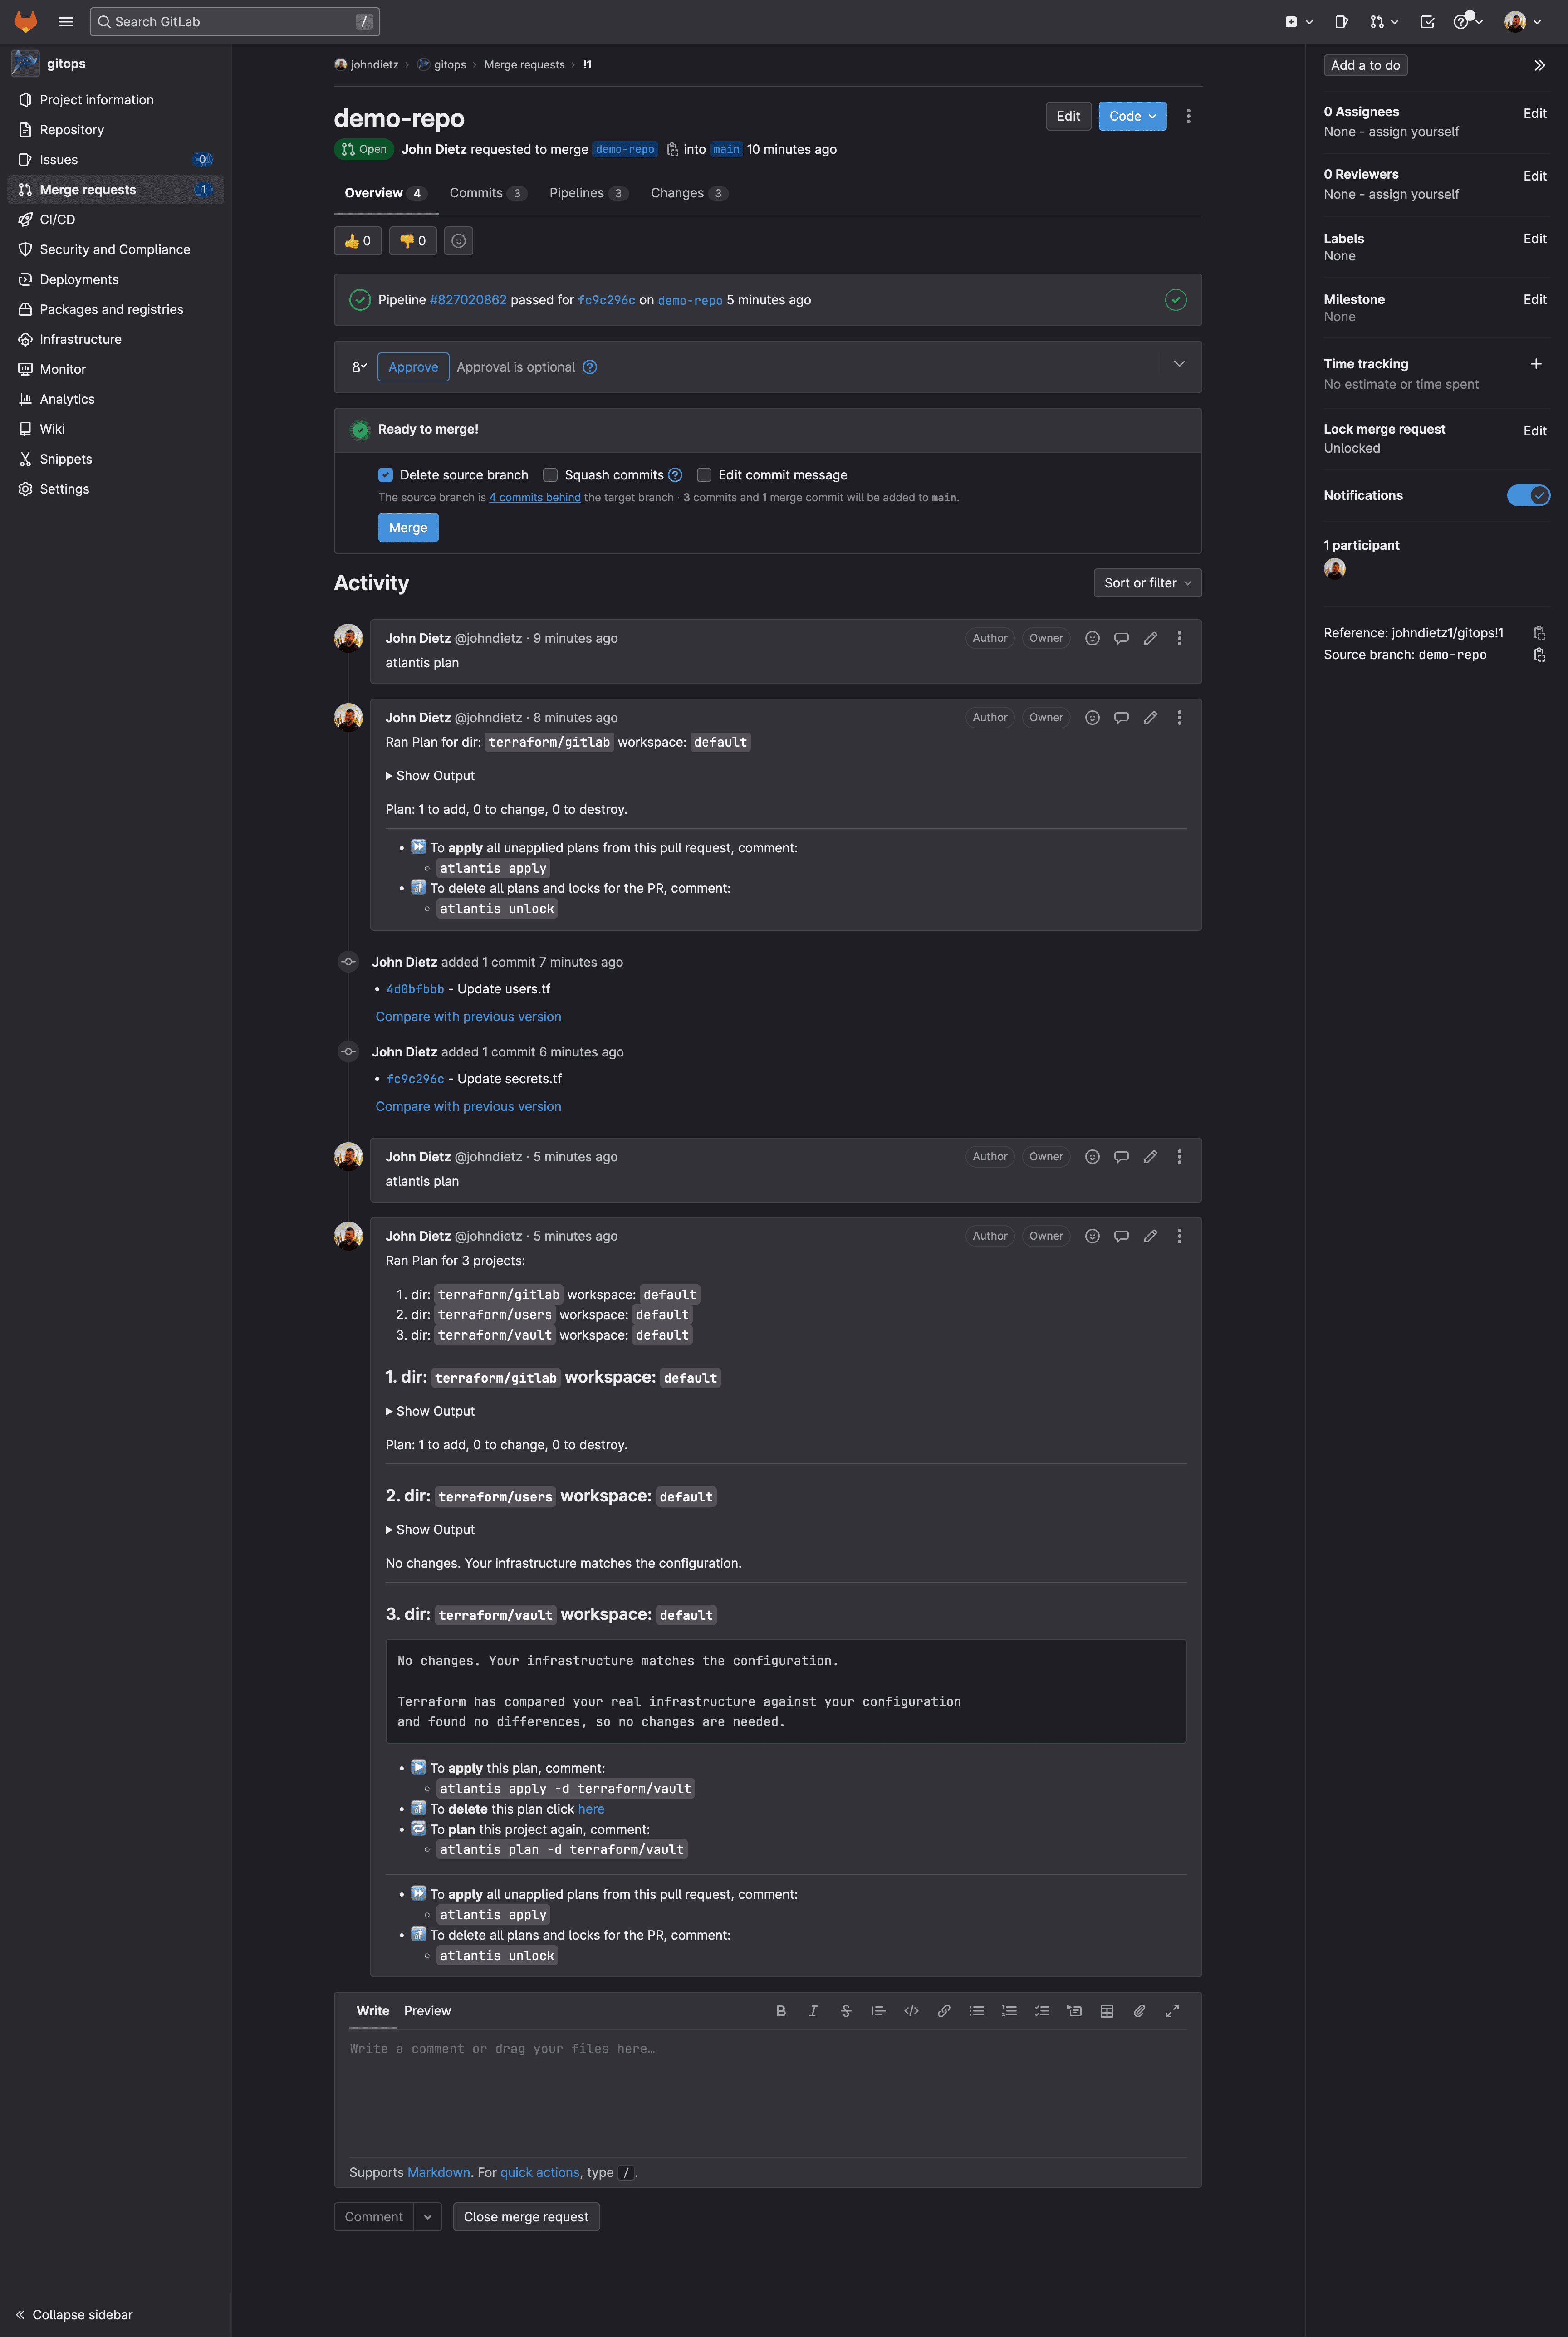Open the Approval is optional help icon
Screen dimensions: 1568x2337
coord(590,367)
